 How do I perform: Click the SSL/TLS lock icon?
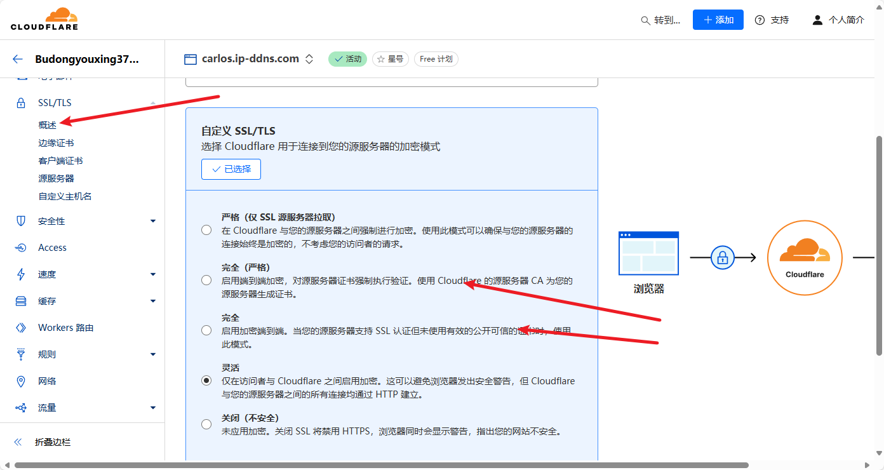(21, 103)
